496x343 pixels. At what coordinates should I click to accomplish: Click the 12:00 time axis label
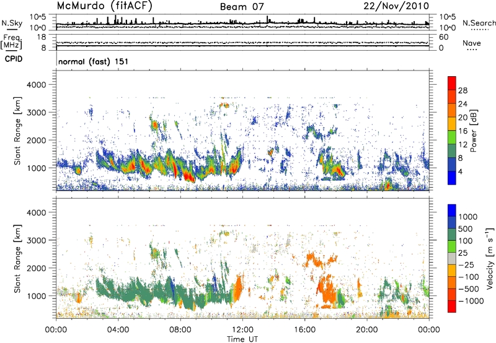pos(242,330)
